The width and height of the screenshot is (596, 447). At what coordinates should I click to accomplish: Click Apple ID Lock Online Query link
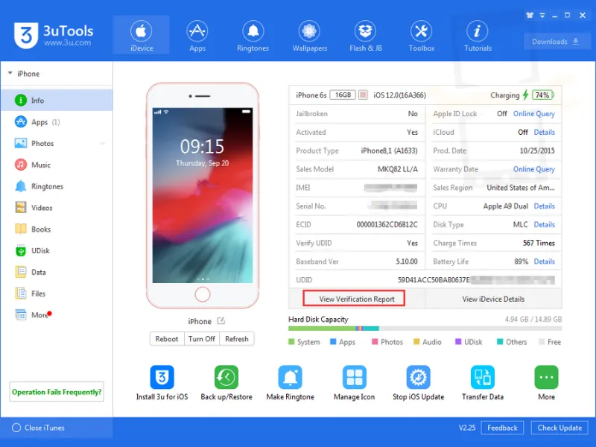(533, 114)
